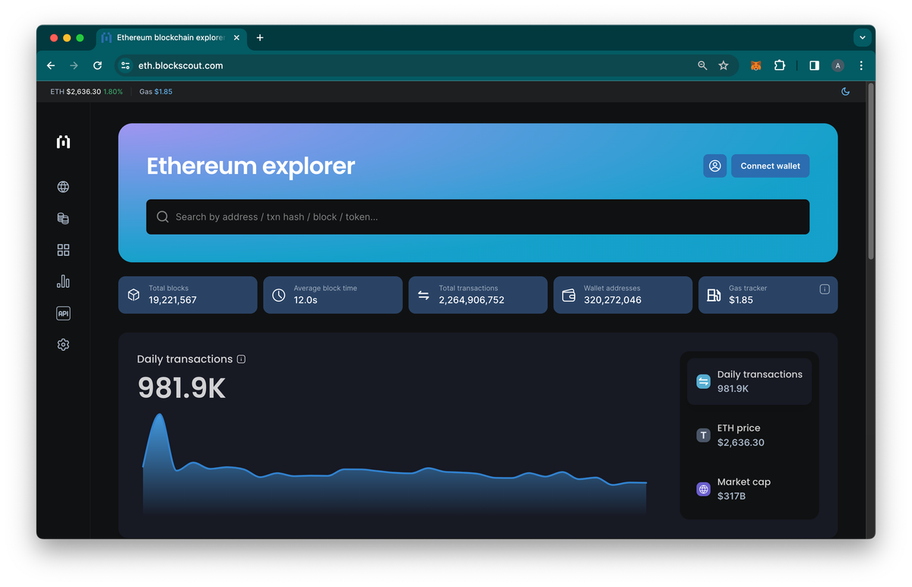Click the profile avatar icon beside Connect wallet
Viewport: 912px width, 587px height.
[x=714, y=166]
